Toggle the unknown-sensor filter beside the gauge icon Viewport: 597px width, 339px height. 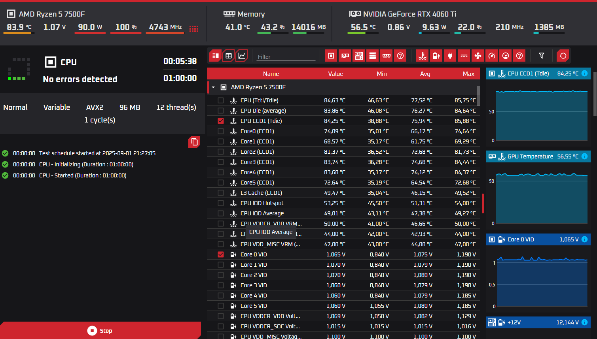click(519, 56)
